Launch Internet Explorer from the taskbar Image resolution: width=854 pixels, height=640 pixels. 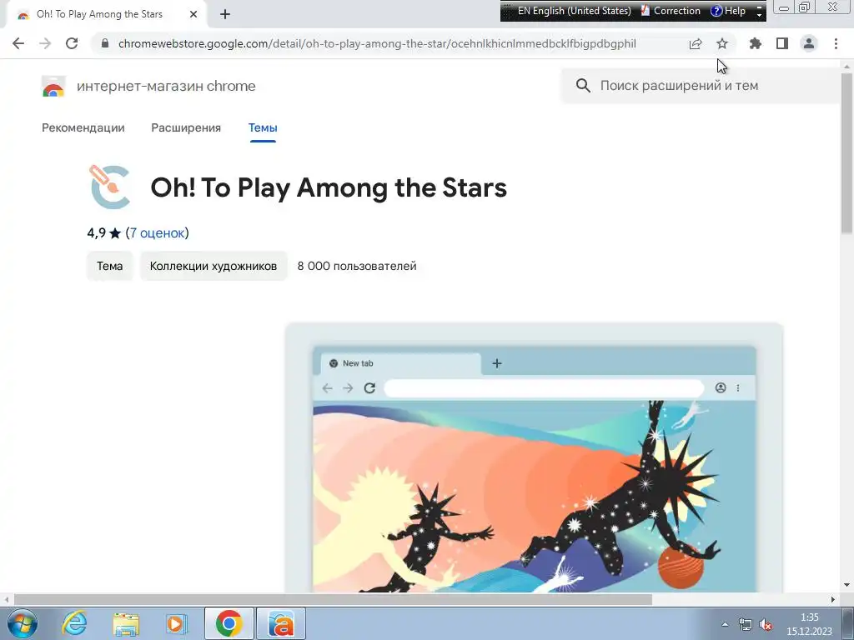click(74, 623)
